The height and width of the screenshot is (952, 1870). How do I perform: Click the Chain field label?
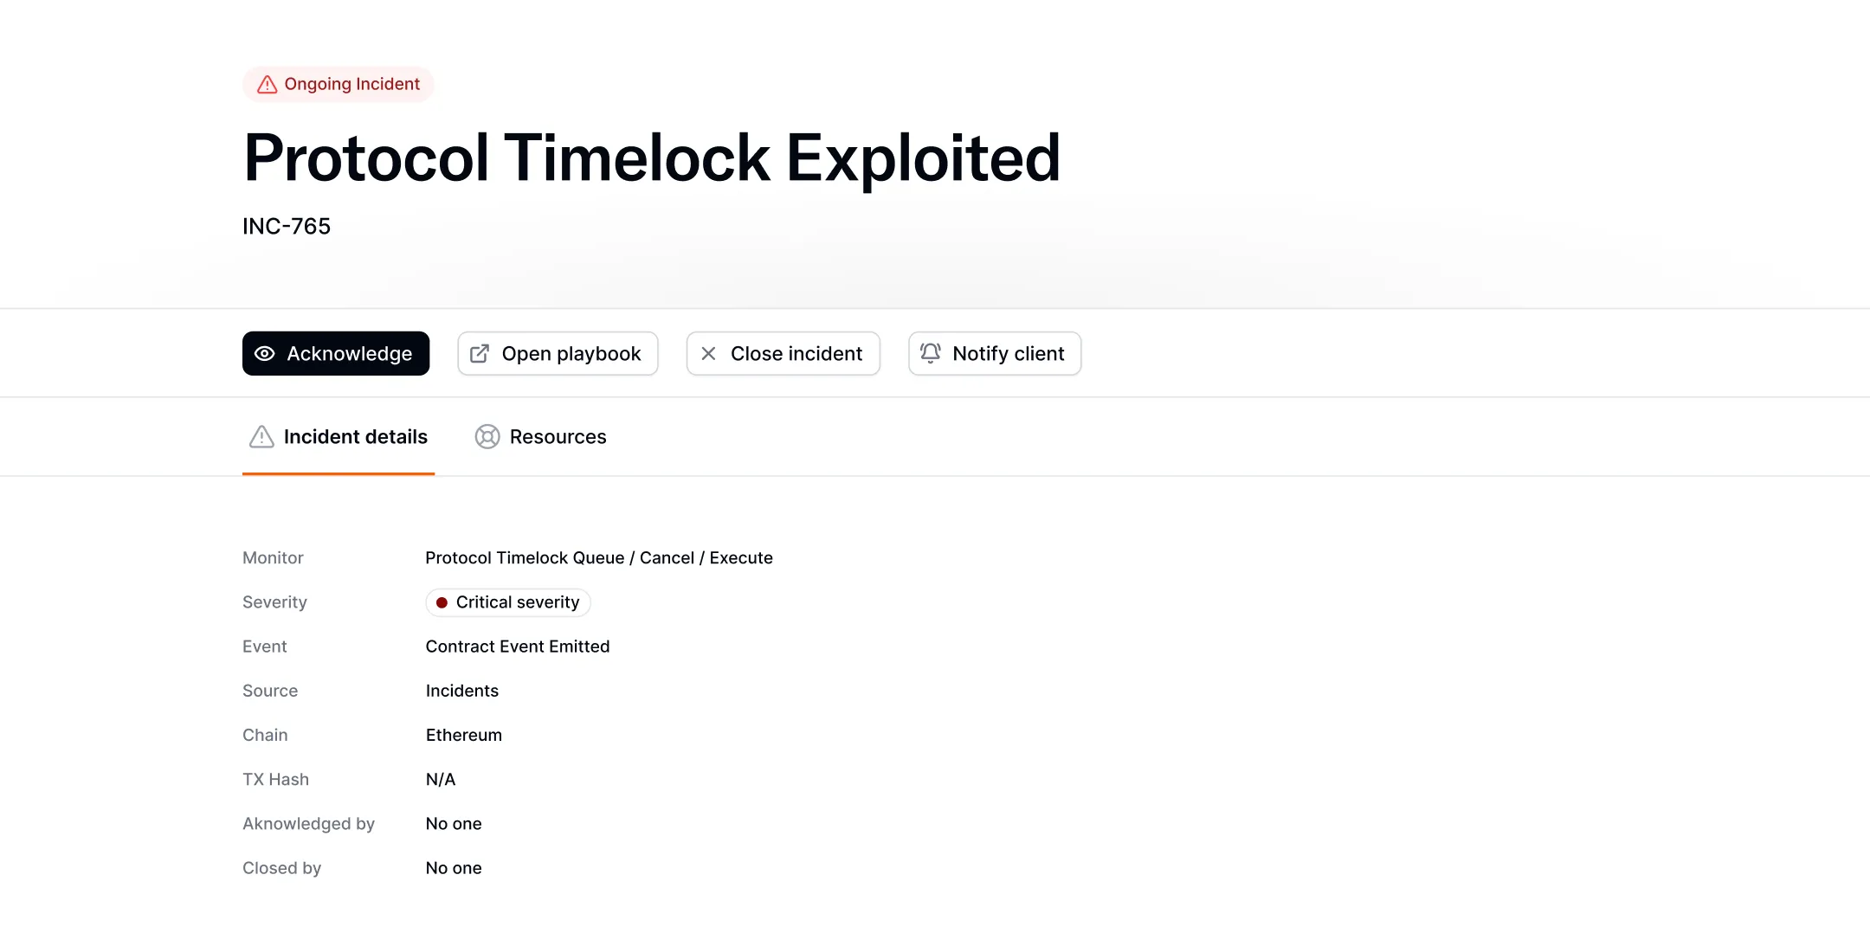tap(265, 735)
